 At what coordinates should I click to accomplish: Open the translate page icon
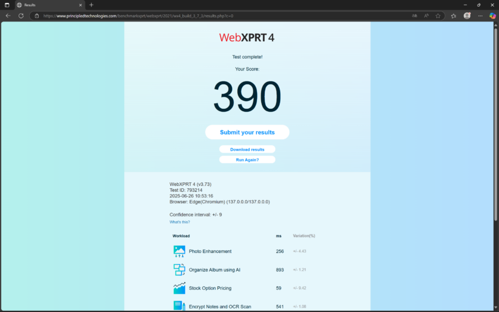point(414,16)
